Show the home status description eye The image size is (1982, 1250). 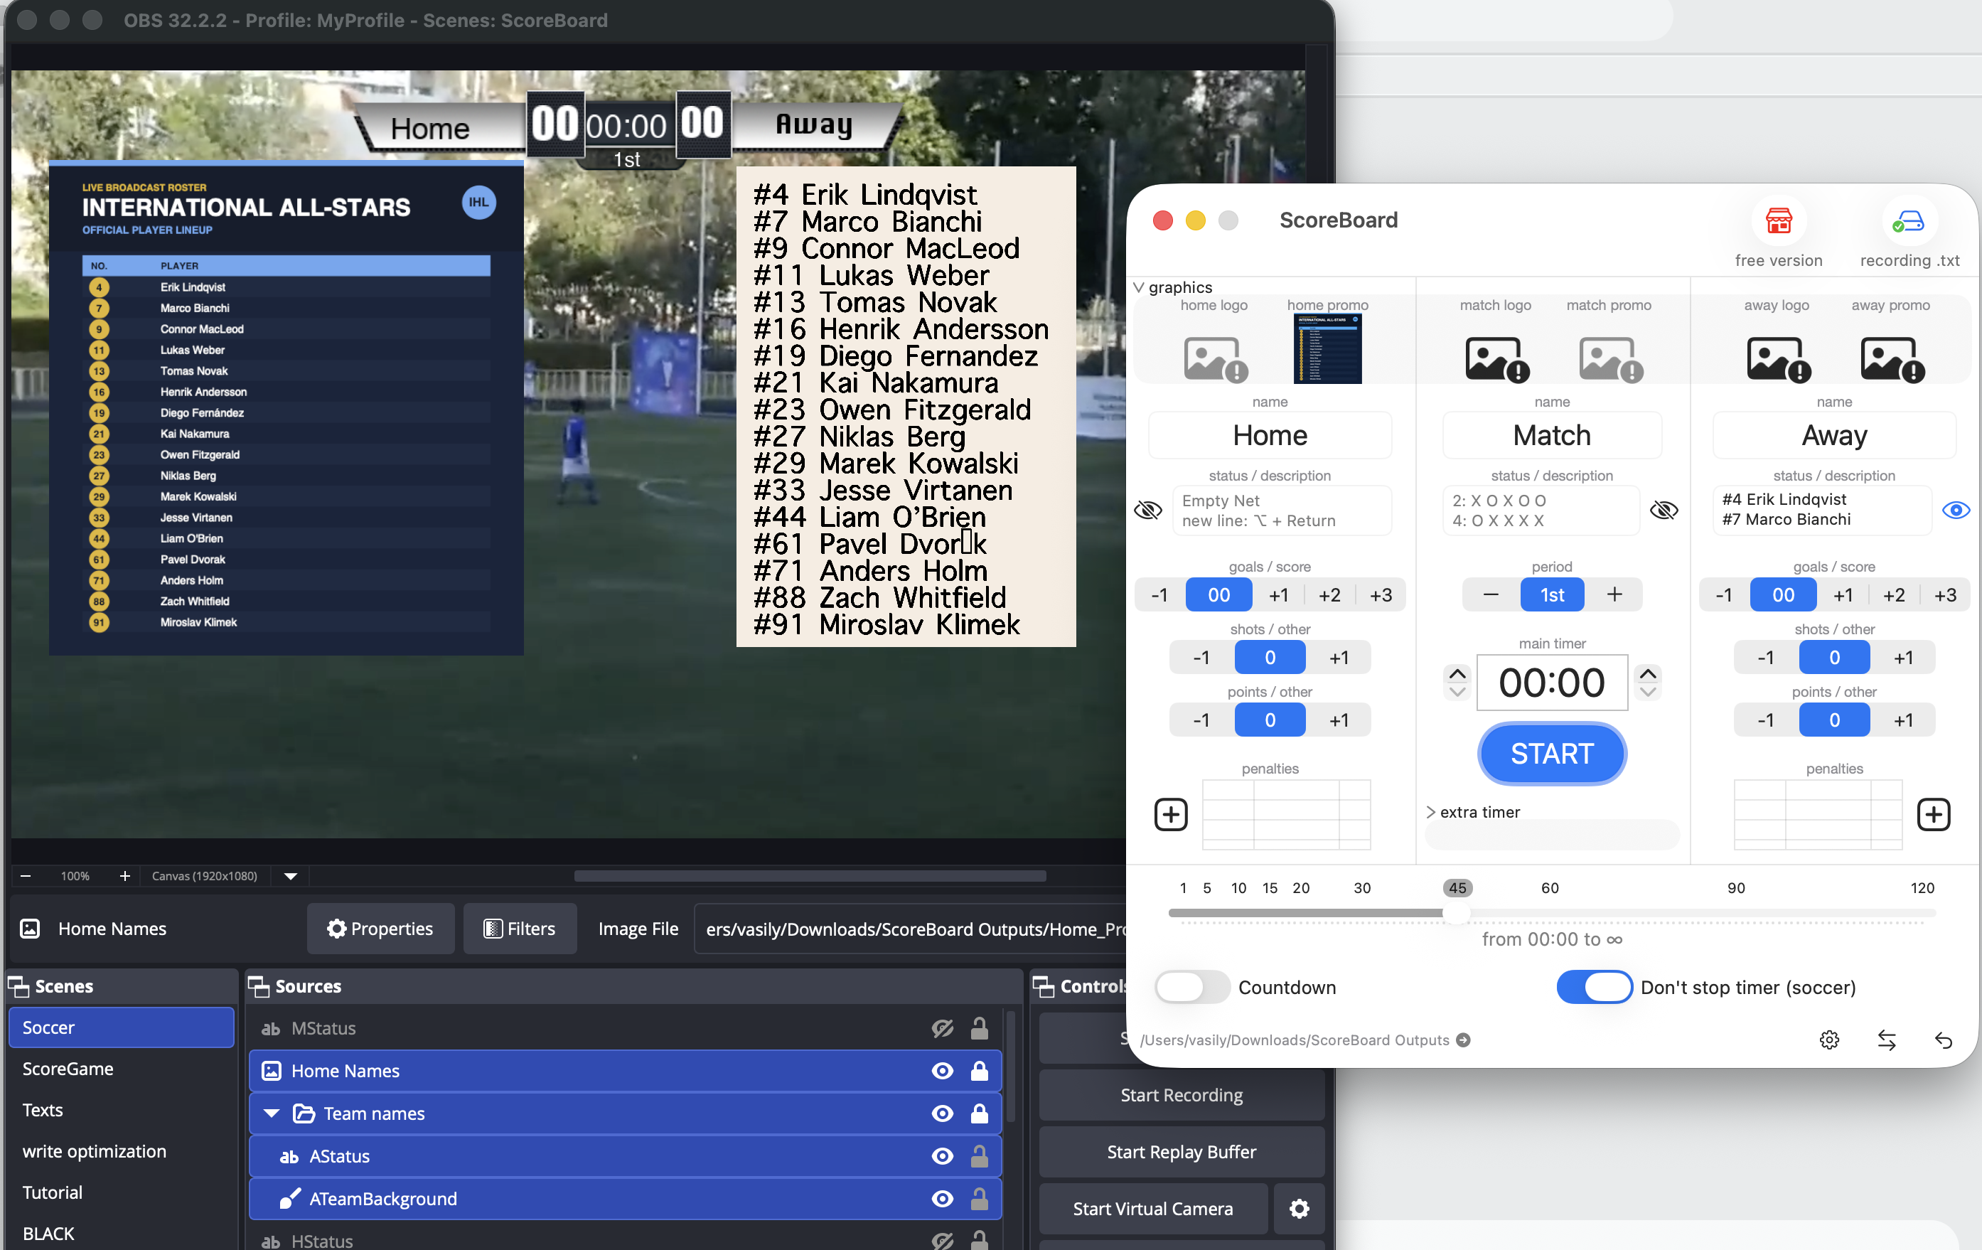(x=1147, y=510)
